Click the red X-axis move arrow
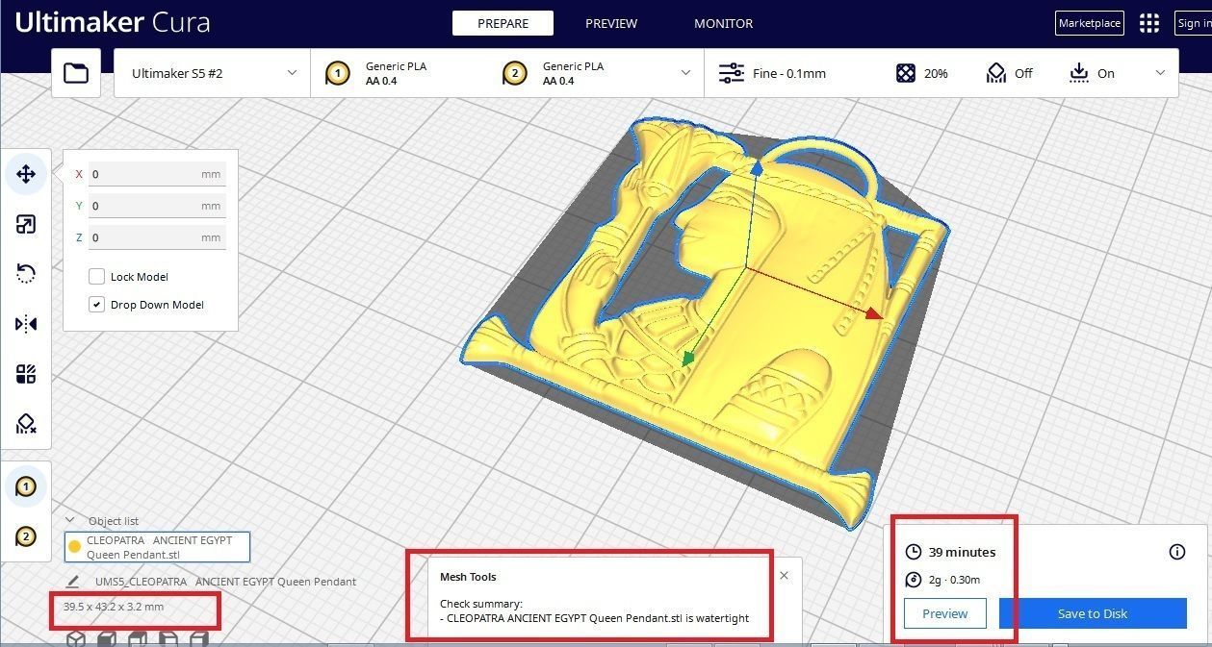 [874, 312]
